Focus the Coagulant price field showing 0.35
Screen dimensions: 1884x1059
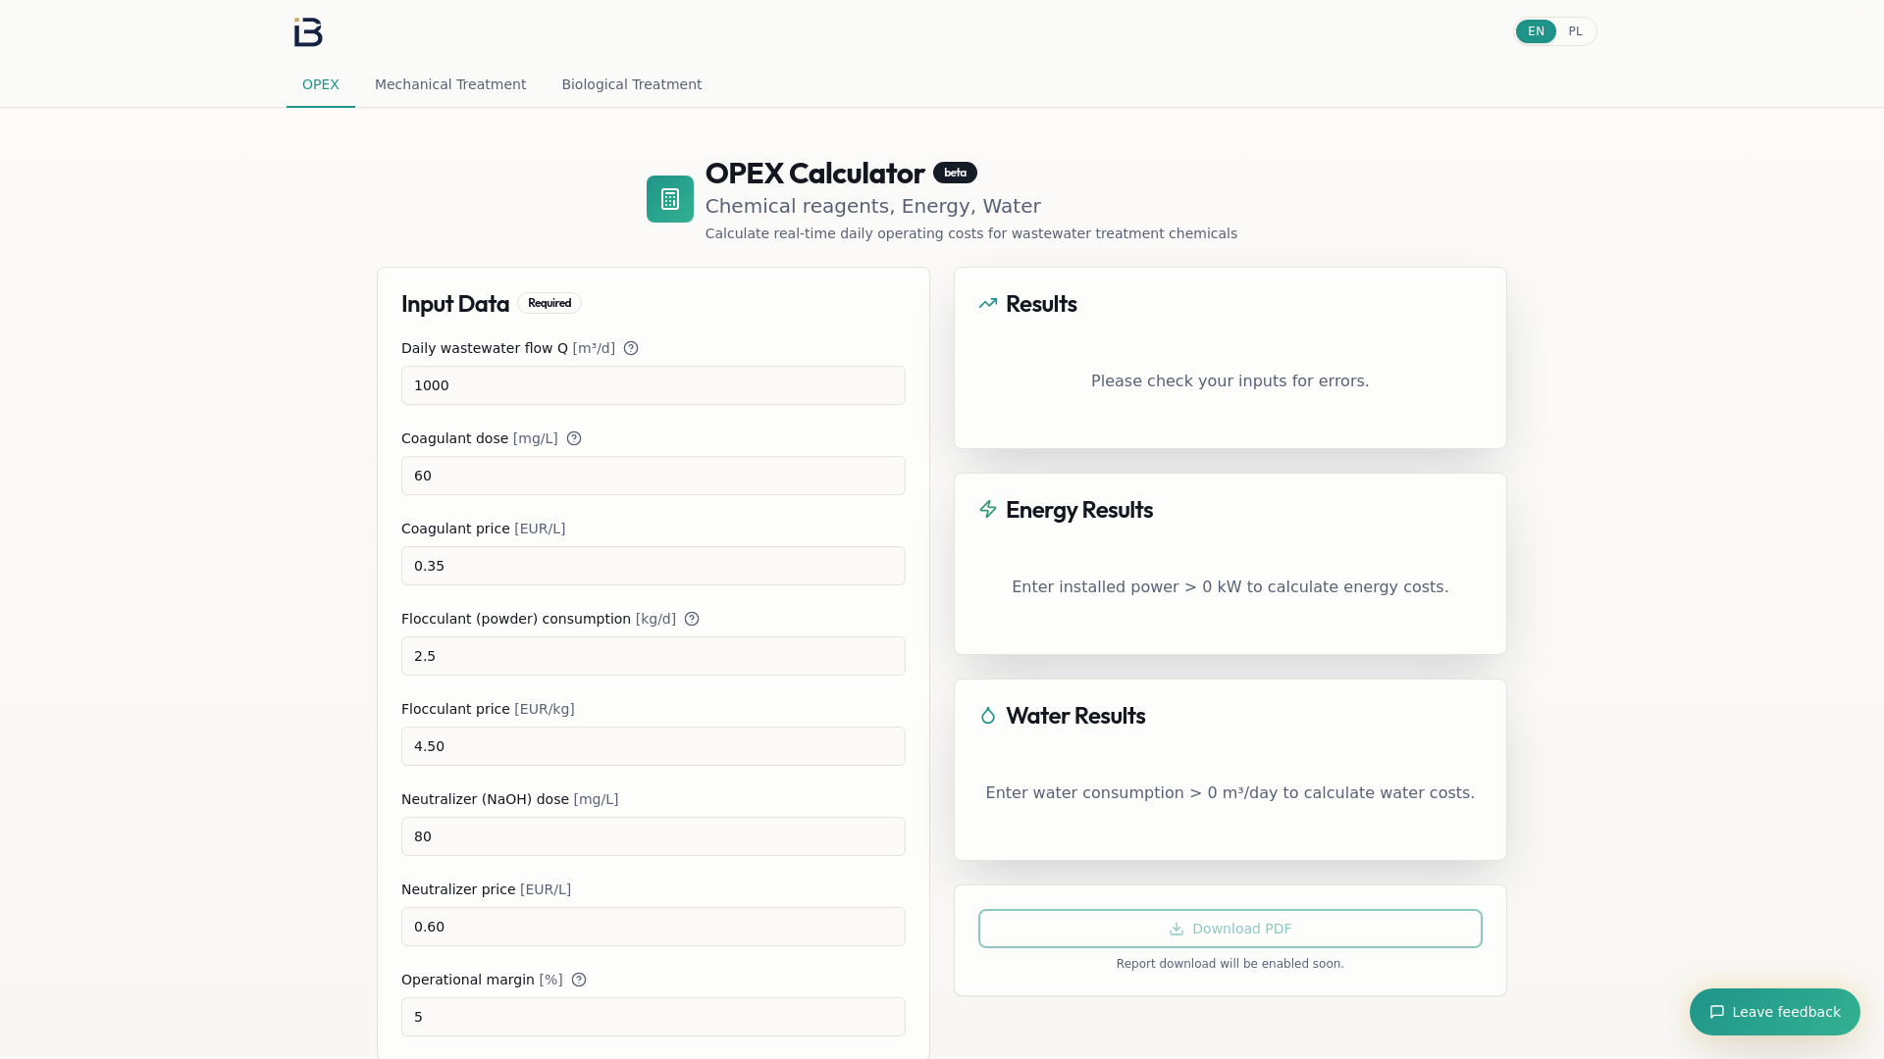point(654,566)
